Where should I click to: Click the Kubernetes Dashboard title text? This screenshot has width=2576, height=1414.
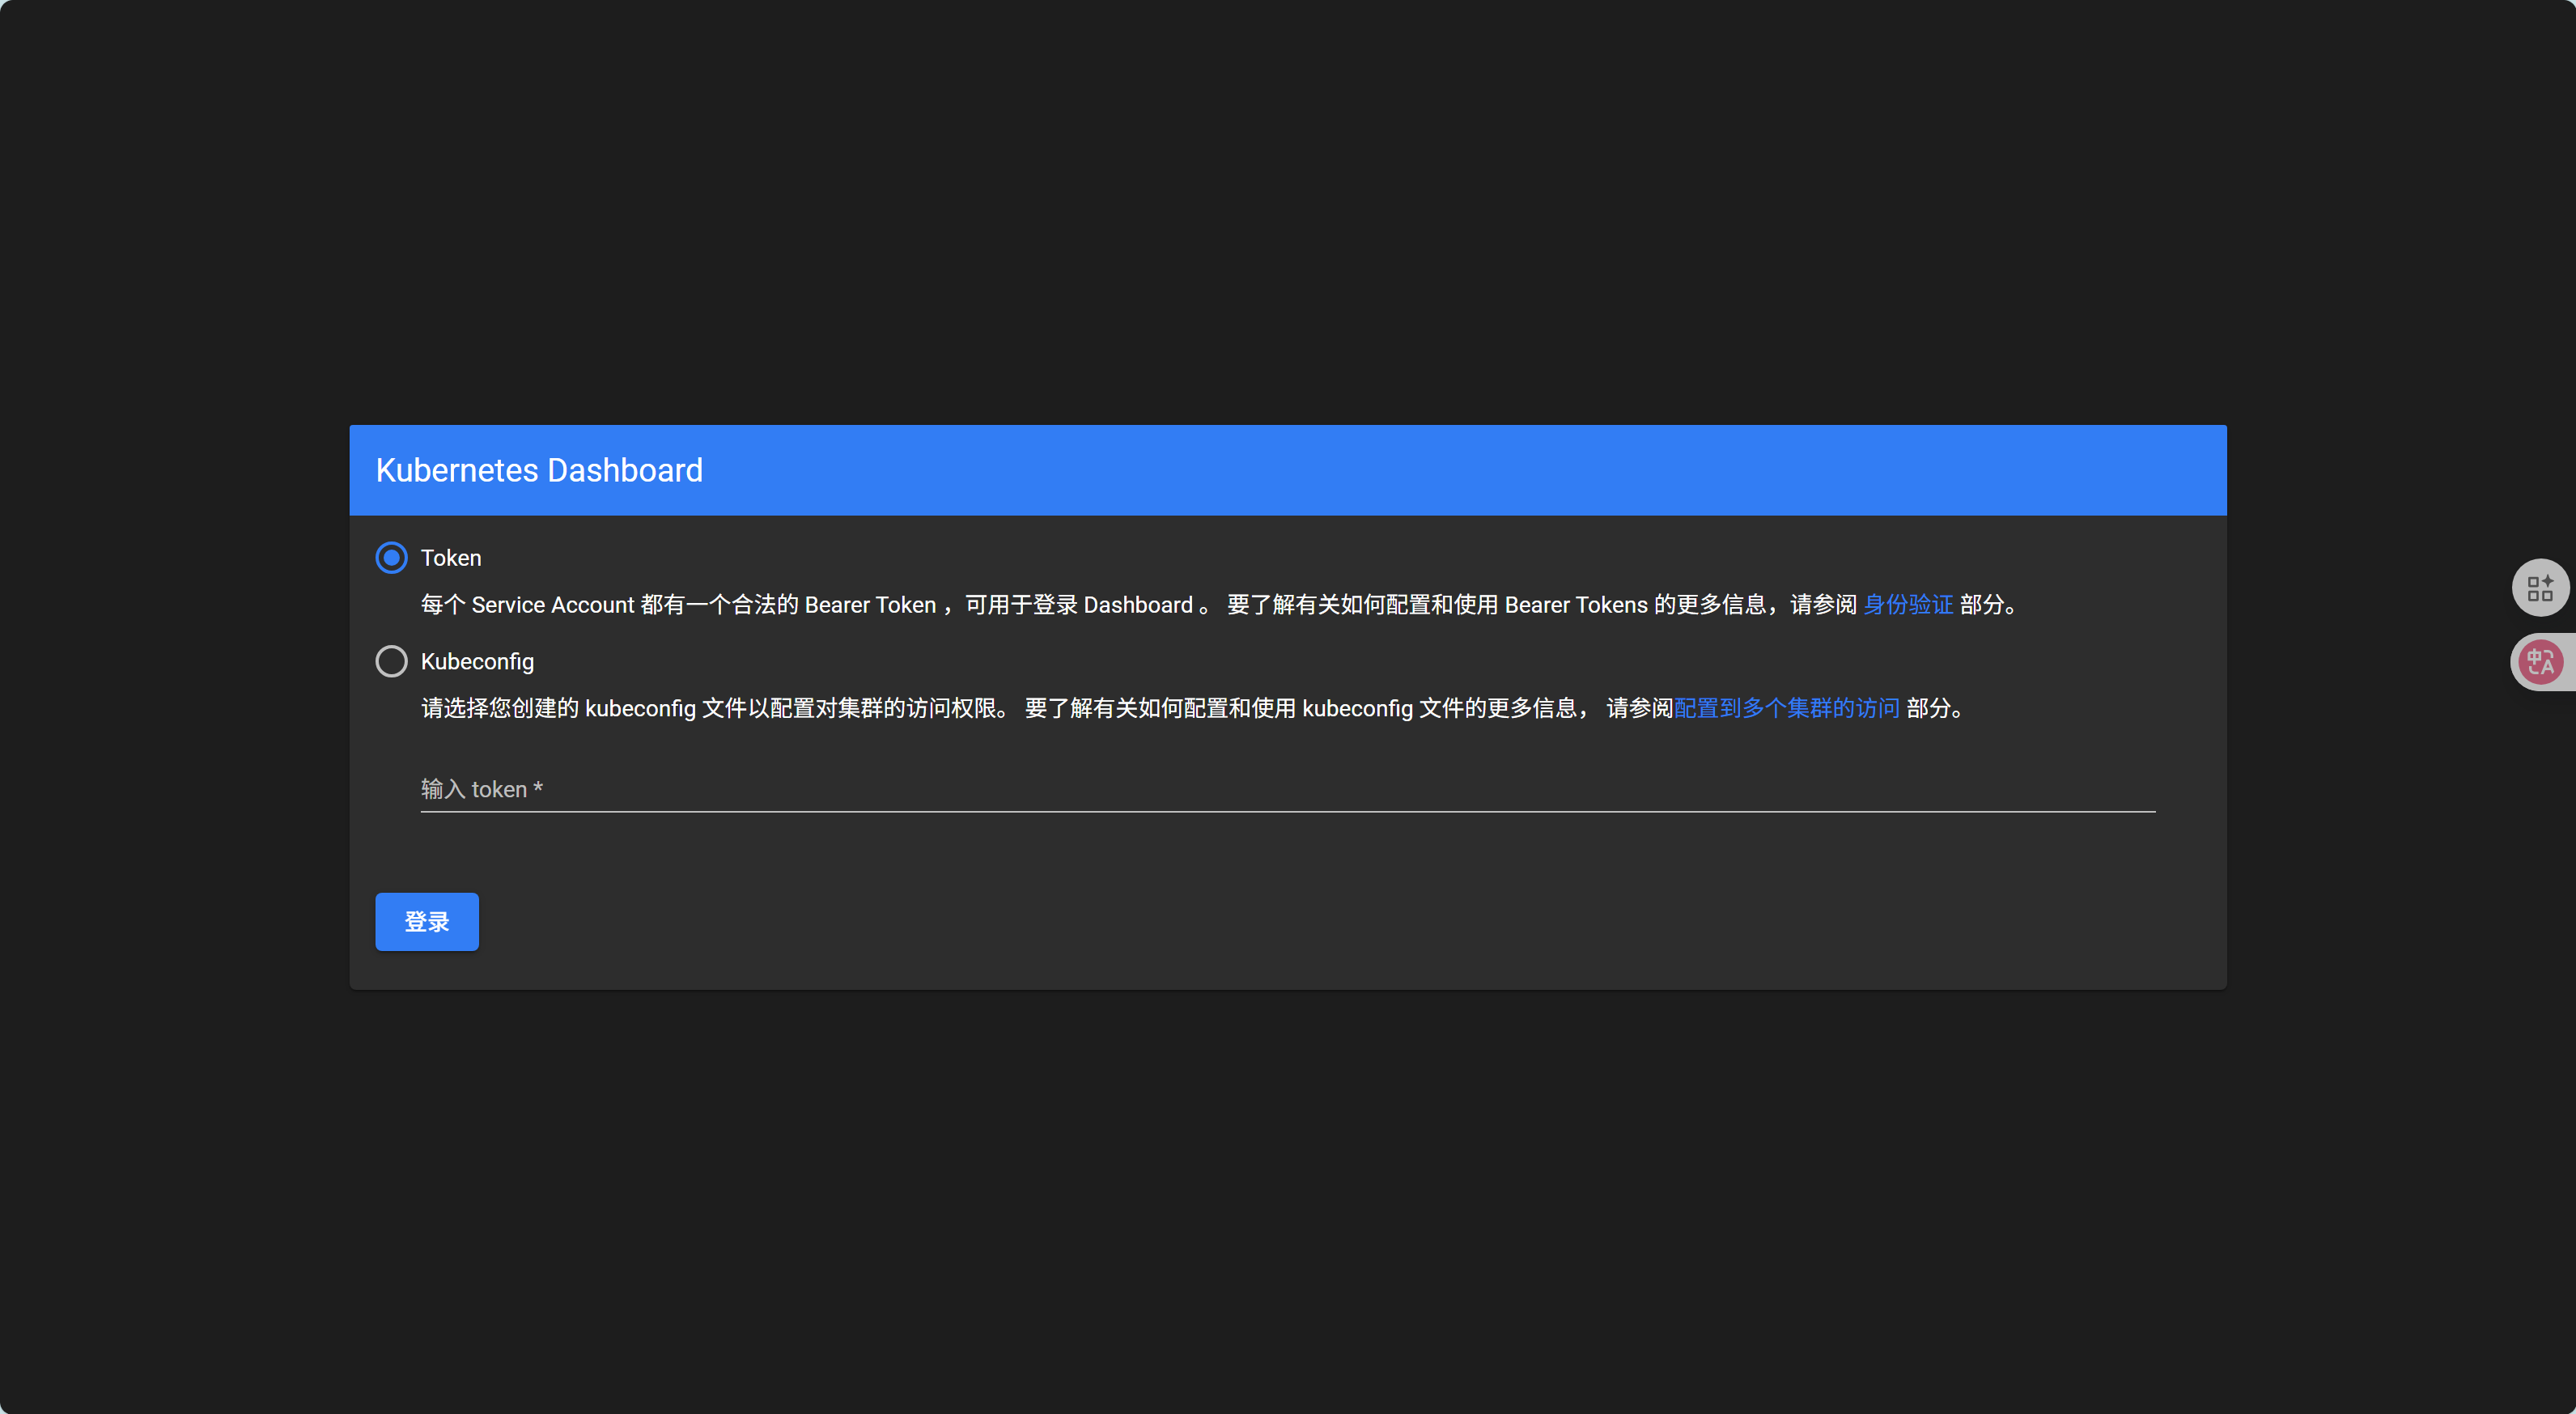coord(539,470)
